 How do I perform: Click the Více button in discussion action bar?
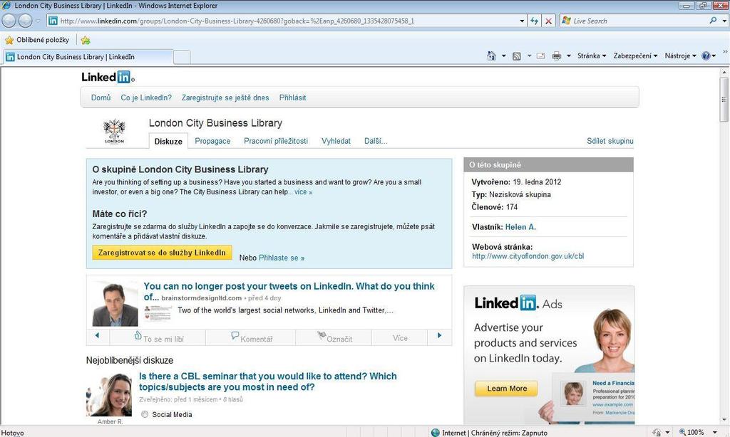pos(400,338)
